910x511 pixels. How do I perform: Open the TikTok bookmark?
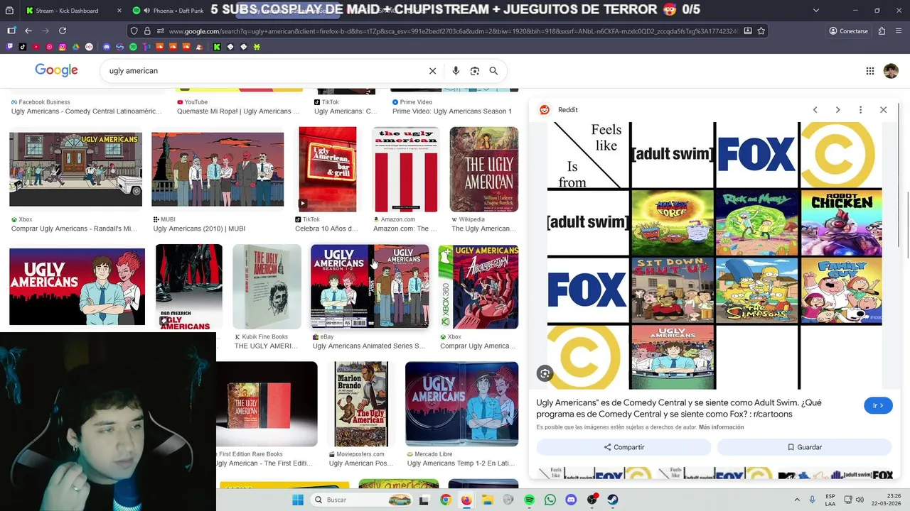click(x=23, y=47)
